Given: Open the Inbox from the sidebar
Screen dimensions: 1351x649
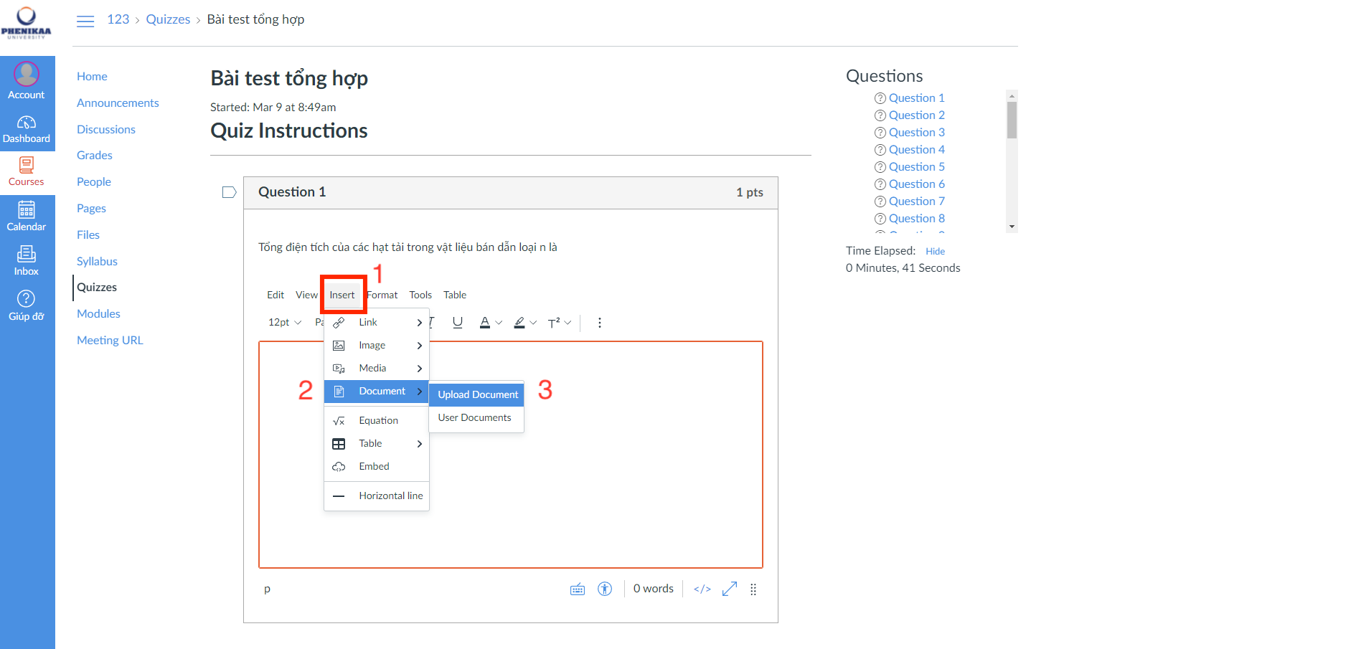Looking at the screenshot, I should tap(27, 260).
